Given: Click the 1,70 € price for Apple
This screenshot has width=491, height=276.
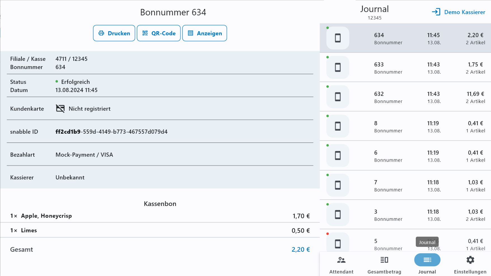Looking at the screenshot, I should pos(301,216).
